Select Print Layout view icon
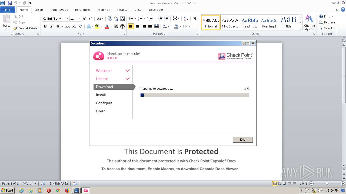This screenshot has height=194, width=346. (275, 183)
